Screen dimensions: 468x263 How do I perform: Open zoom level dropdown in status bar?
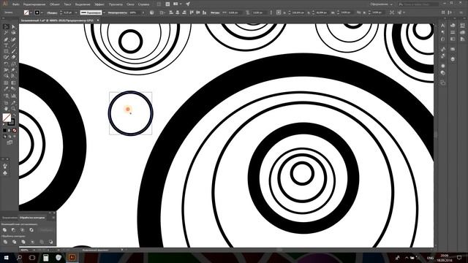pyautogui.click(x=34, y=250)
